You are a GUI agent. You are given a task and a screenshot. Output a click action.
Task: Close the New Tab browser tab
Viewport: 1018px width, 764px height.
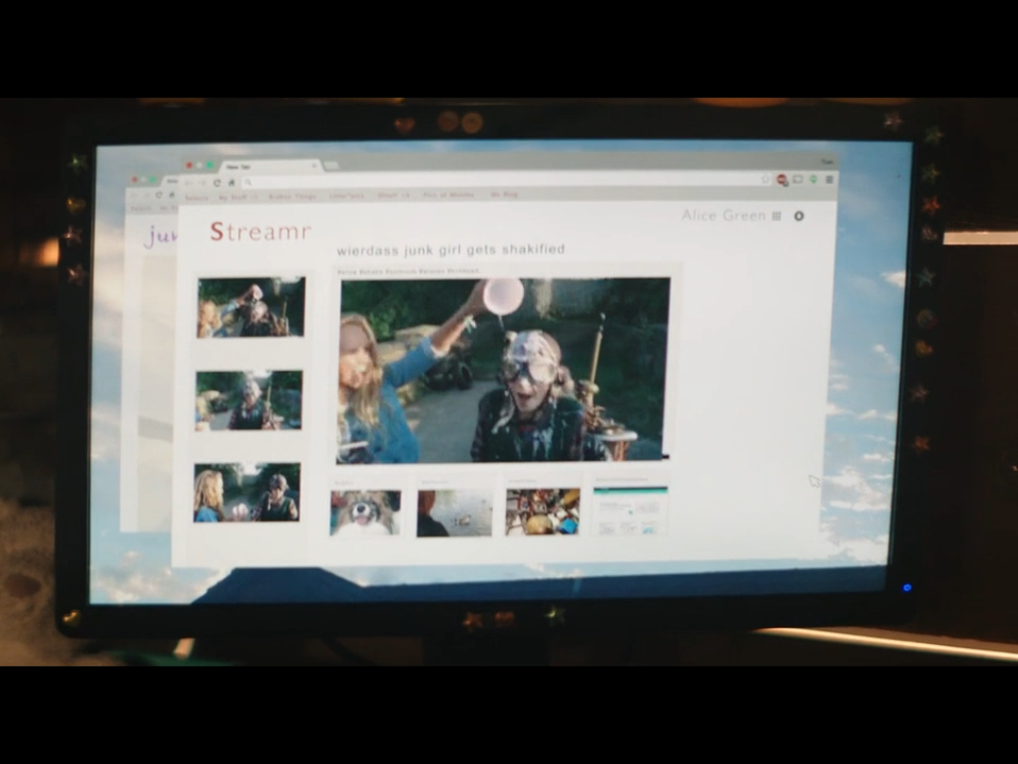(313, 166)
